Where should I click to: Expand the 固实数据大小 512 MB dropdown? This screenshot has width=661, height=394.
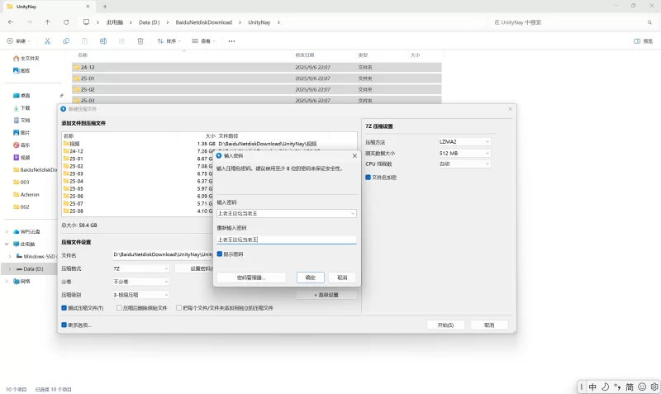[464, 153]
